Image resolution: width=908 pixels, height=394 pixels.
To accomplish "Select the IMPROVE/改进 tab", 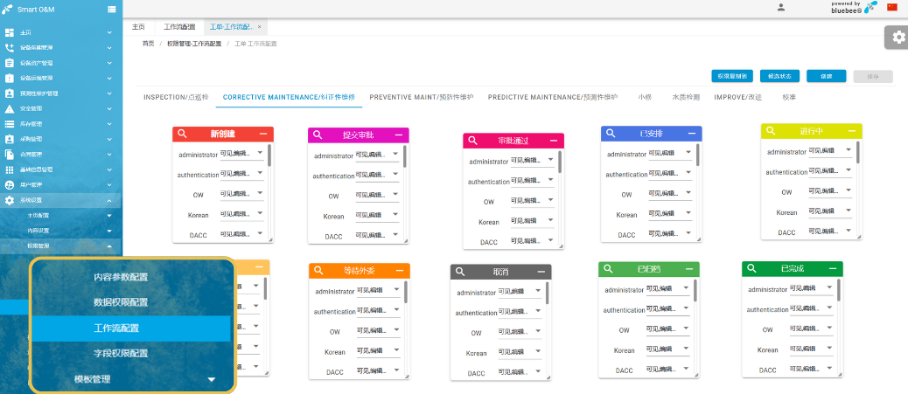I will (x=737, y=97).
